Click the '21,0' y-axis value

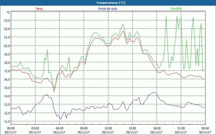point(7,37)
